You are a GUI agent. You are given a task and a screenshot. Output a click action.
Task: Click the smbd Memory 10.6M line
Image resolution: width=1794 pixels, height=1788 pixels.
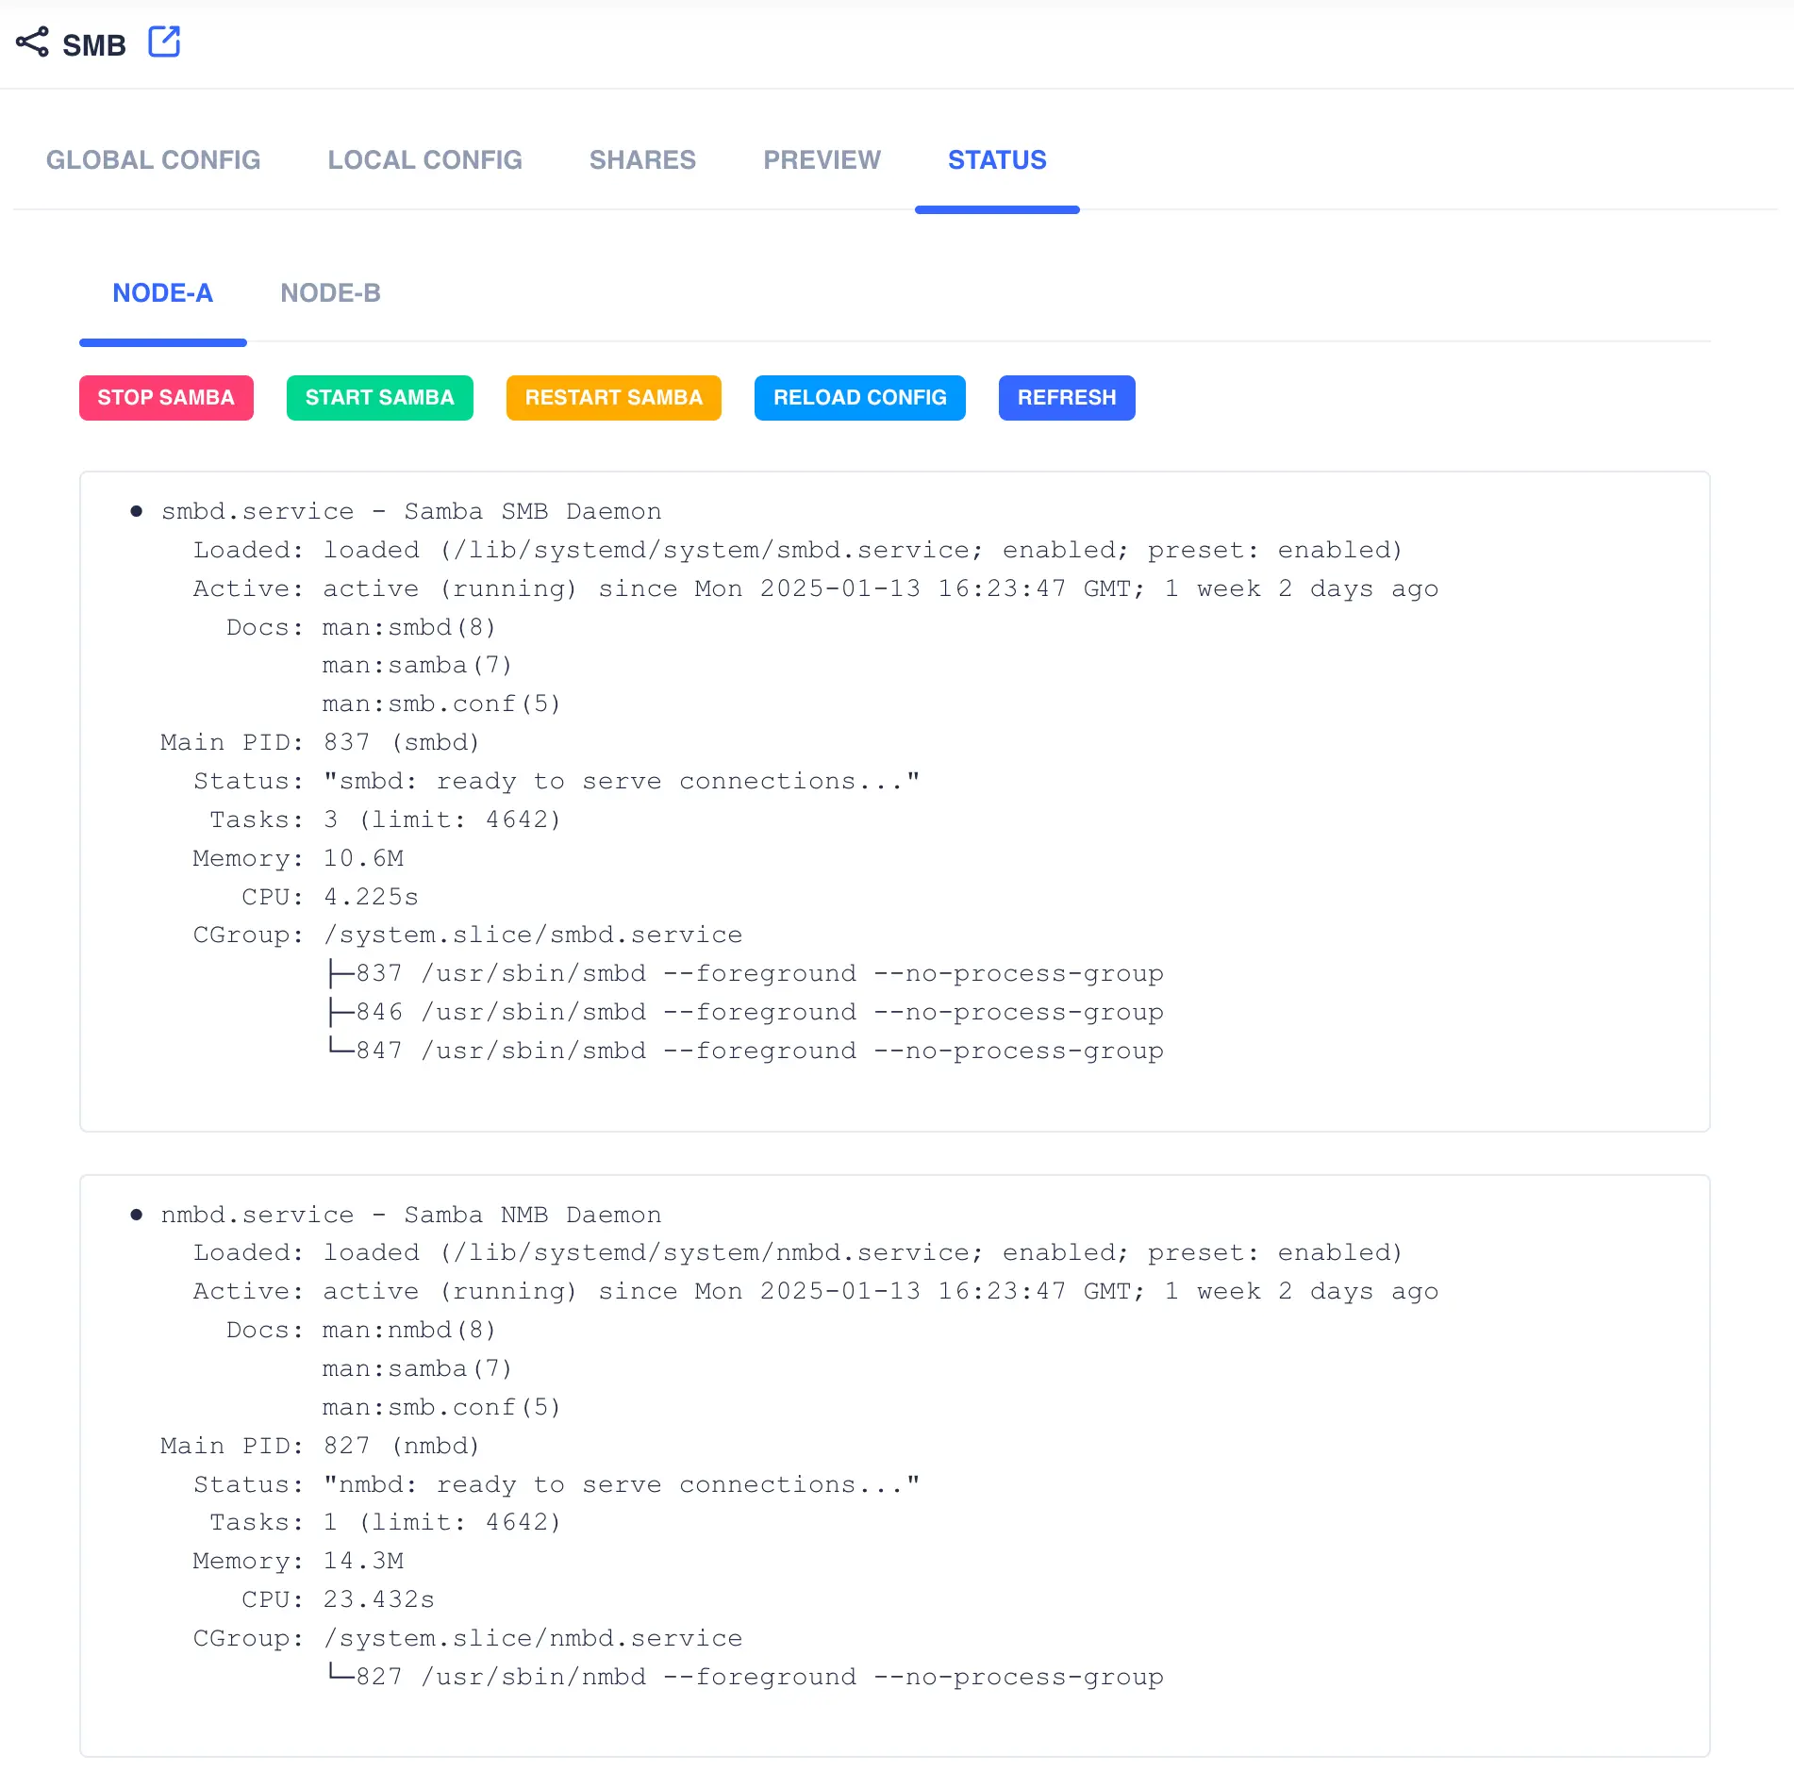298,858
